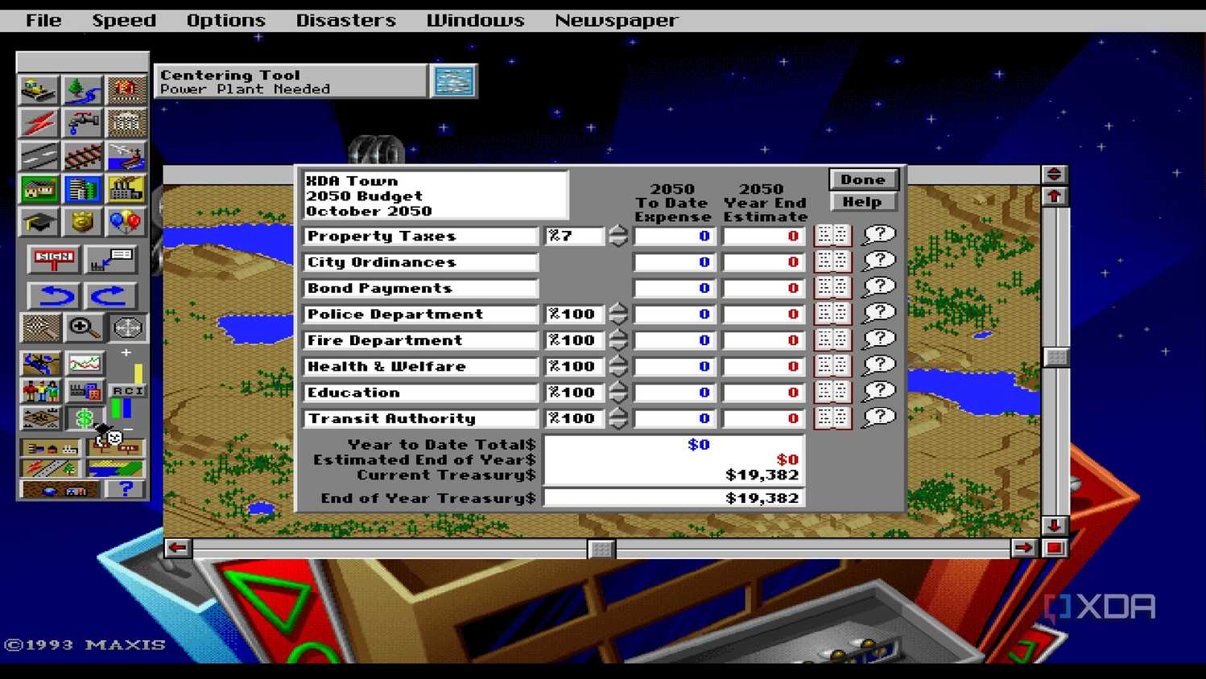Image resolution: width=1206 pixels, height=679 pixels.
Task: Open the City Ordinances ledger book
Action: (832, 261)
